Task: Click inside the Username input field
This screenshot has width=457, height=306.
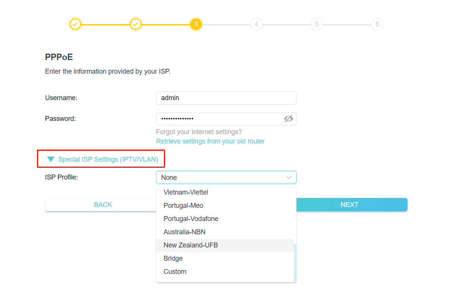Action: tap(226, 97)
